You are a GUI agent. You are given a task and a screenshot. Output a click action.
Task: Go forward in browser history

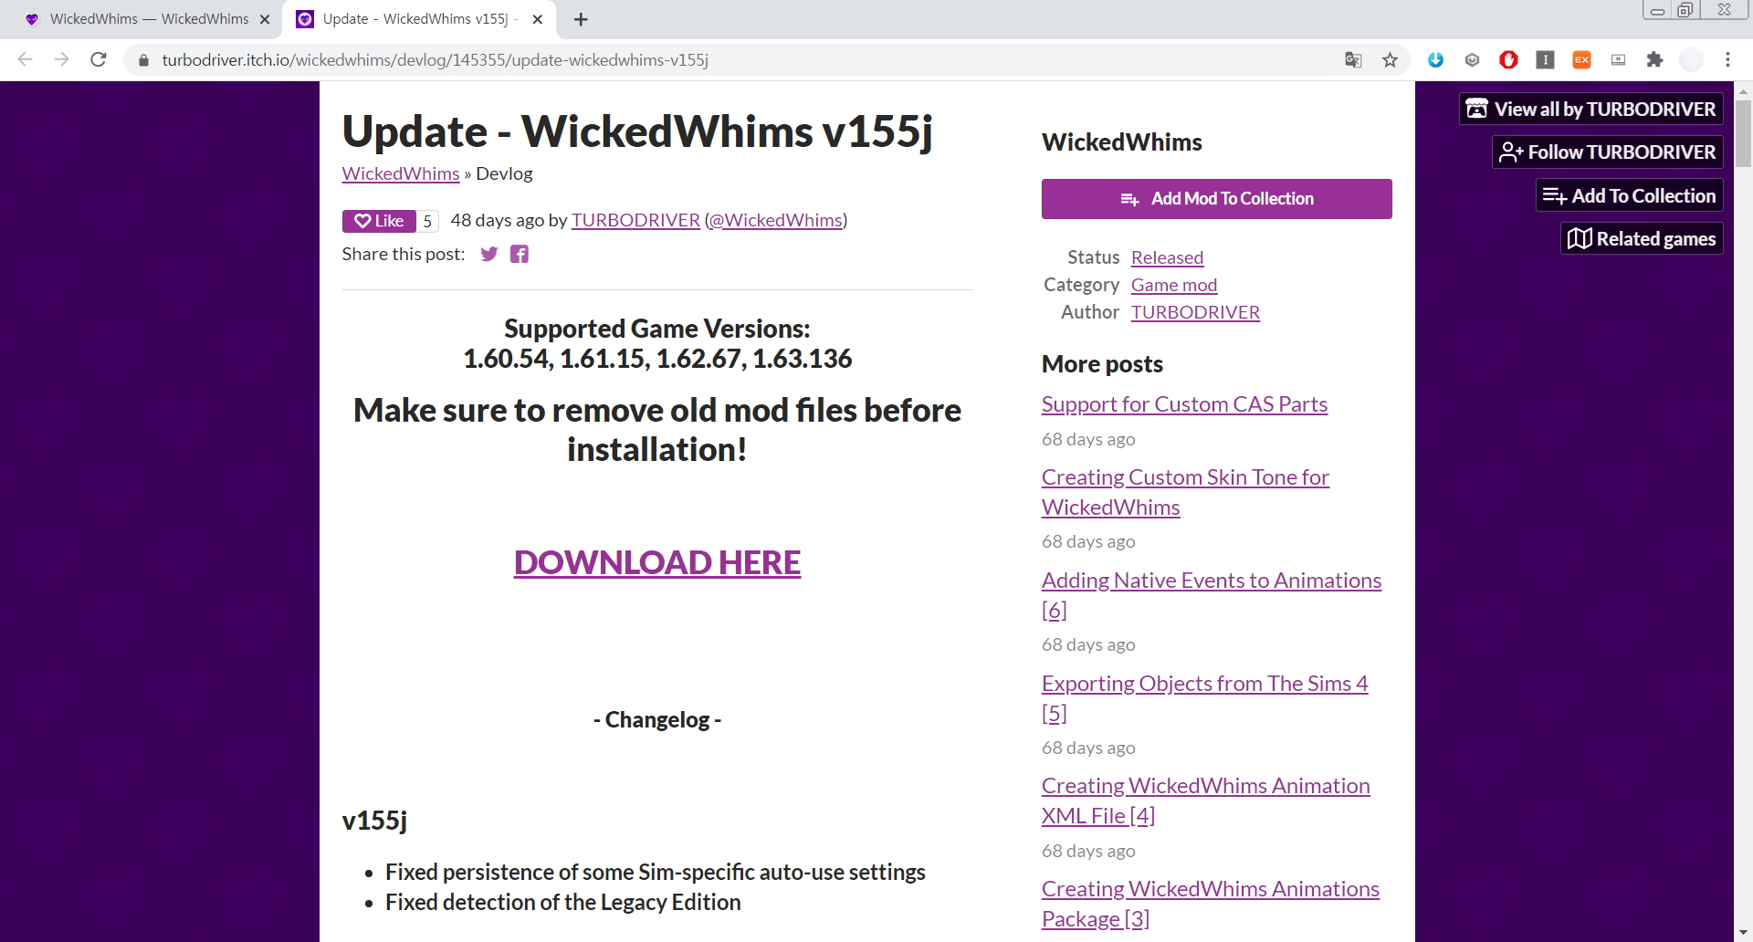pos(62,60)
